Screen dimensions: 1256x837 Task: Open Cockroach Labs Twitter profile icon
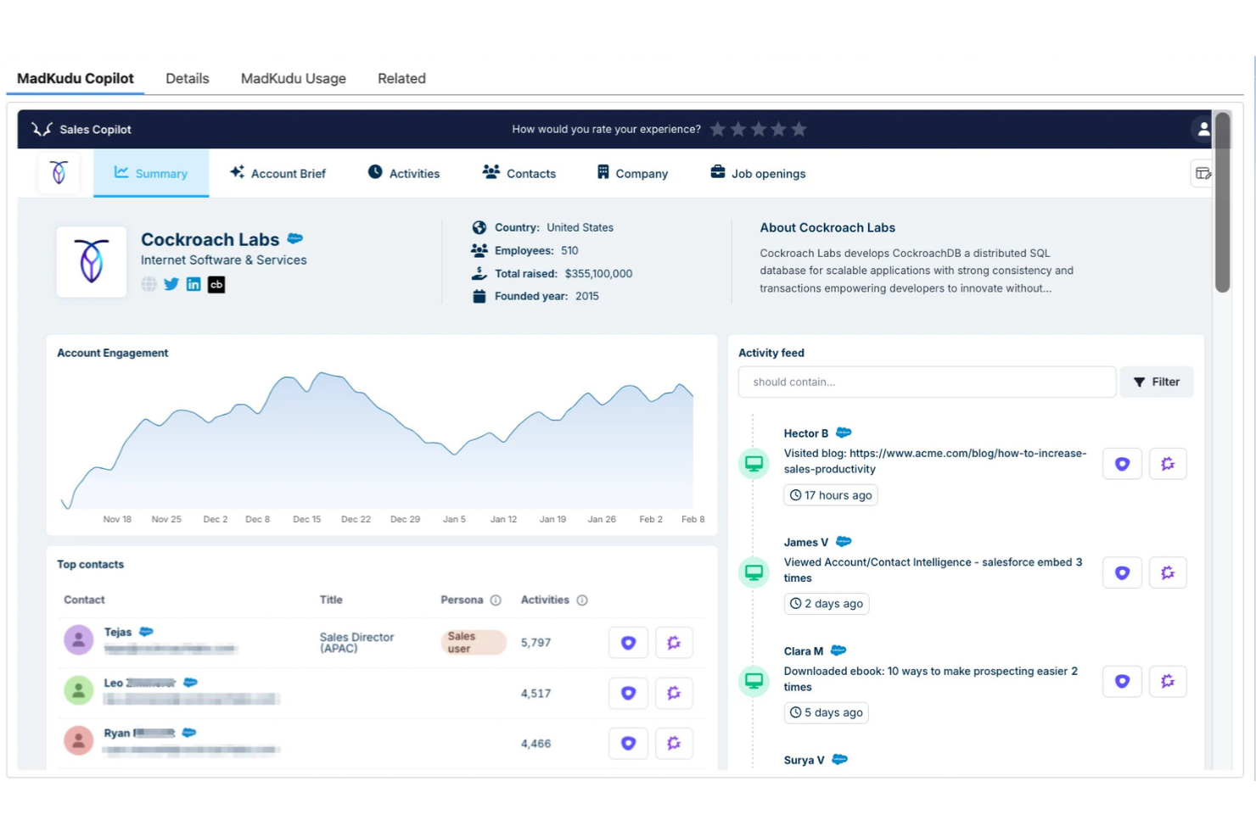[x=171, y=284]
